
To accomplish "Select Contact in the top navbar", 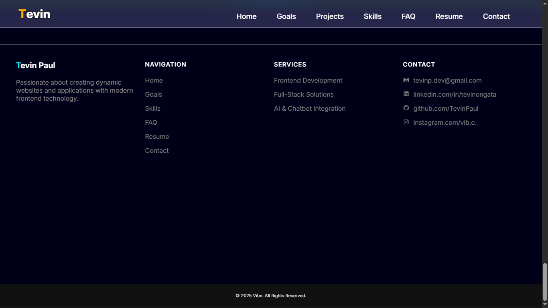I will click(496, 16).
